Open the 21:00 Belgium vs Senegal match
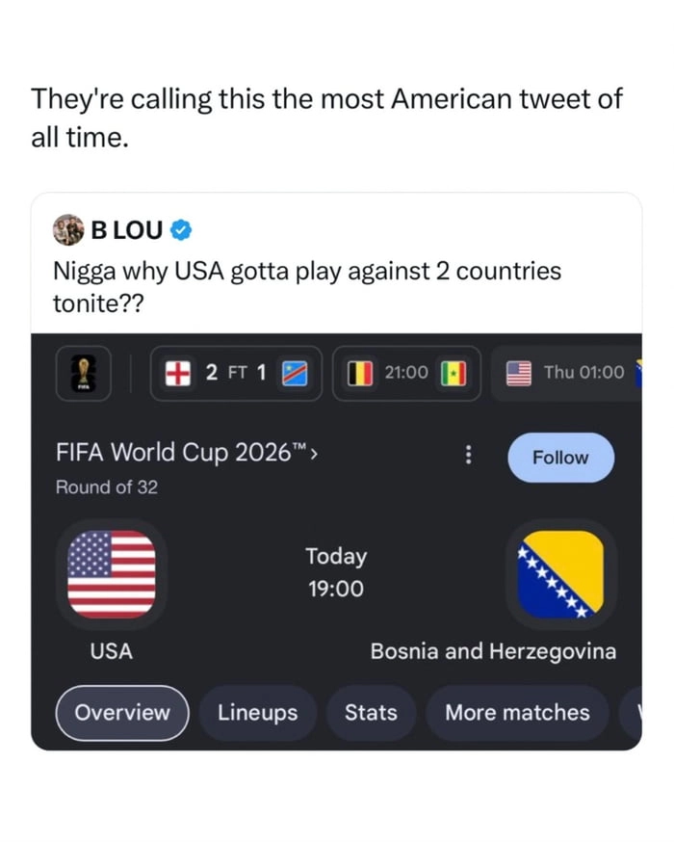This screenshot has height=842, width=674. tap(406, 373)
